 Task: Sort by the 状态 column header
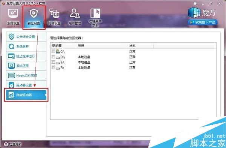140,46
